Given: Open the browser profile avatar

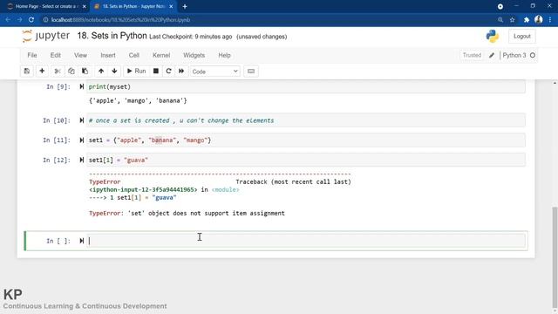Looking at the screenshot, I should coord(539,20).
